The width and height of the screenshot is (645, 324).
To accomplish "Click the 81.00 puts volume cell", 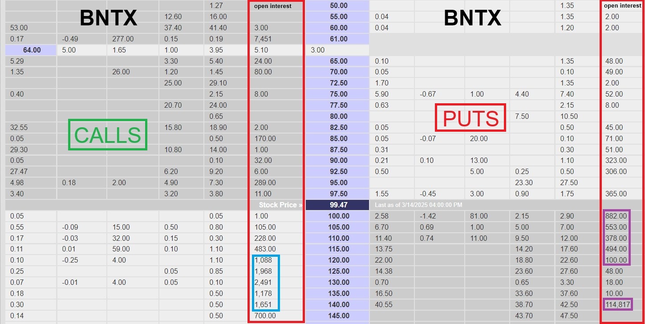I will tap(479, 216).
